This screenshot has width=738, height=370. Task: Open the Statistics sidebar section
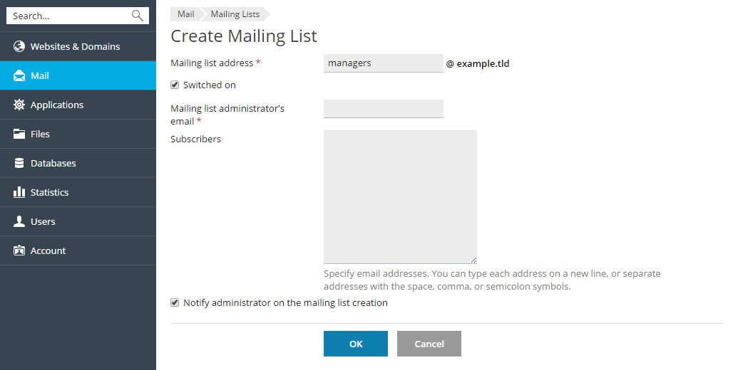click(49, 192)
